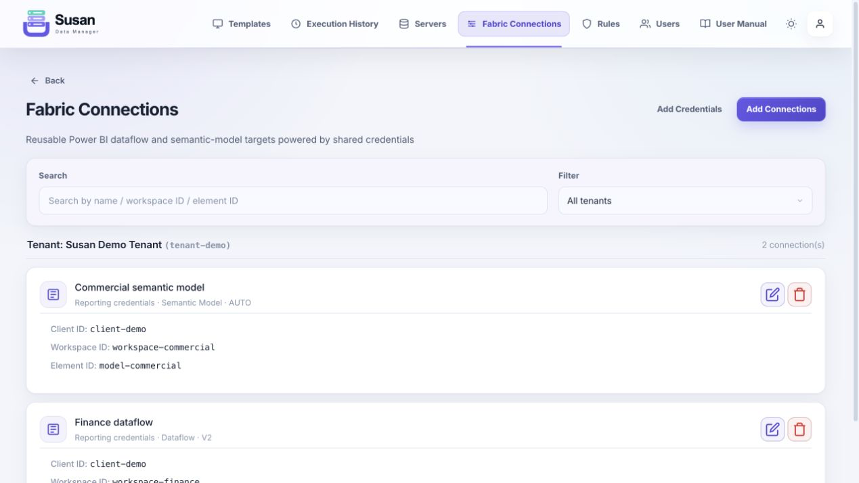The image size is (859, 483).
Task: Click Reporting credentials · Dataflow · V2 subtitle
Action: click(x=143, y=437)
